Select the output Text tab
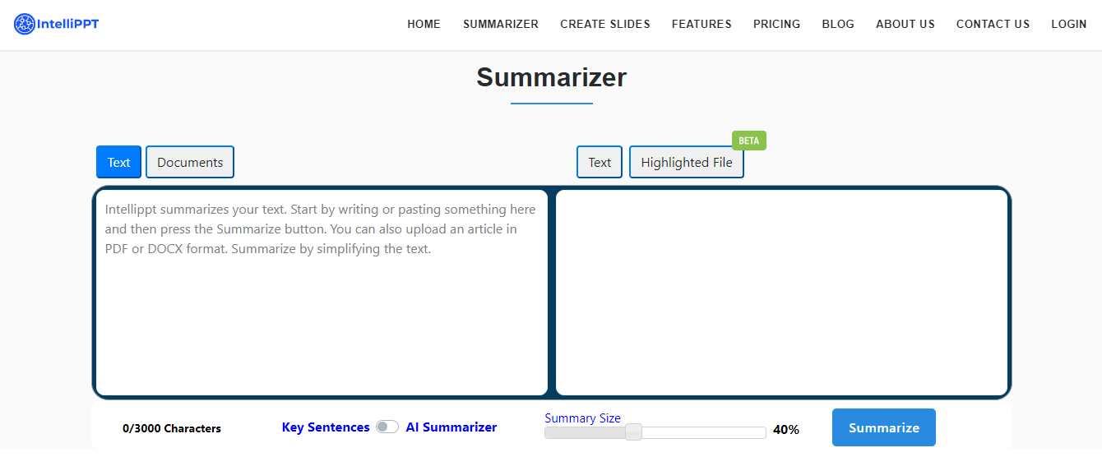The image size is (1102, 457). [599, 162]
